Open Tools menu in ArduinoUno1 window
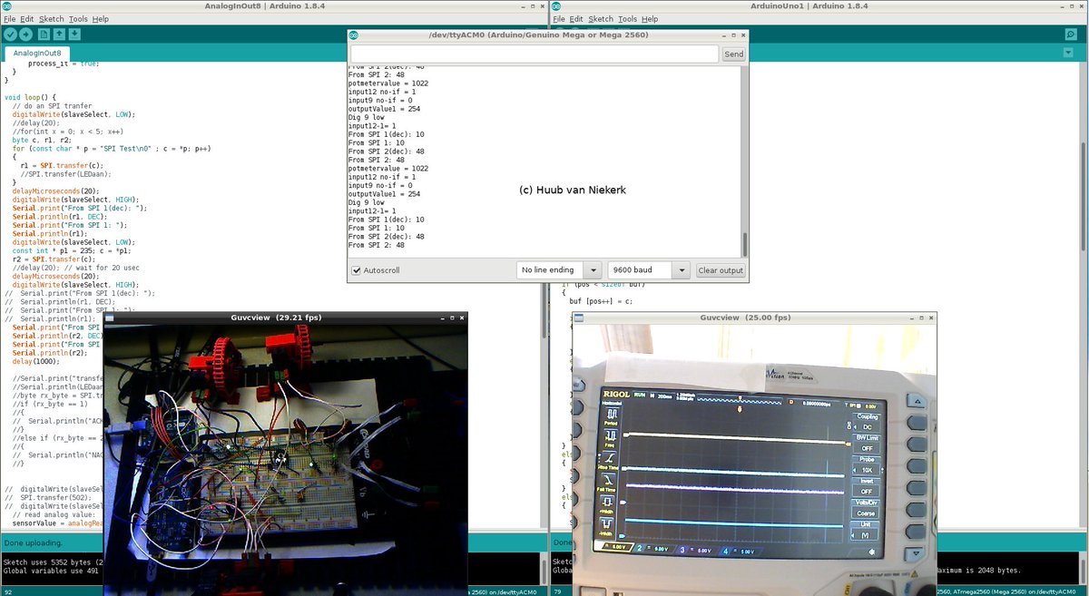 click(x=627, y=18)
